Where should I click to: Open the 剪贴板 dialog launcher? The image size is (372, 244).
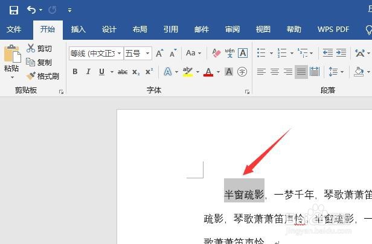(61, 92)
